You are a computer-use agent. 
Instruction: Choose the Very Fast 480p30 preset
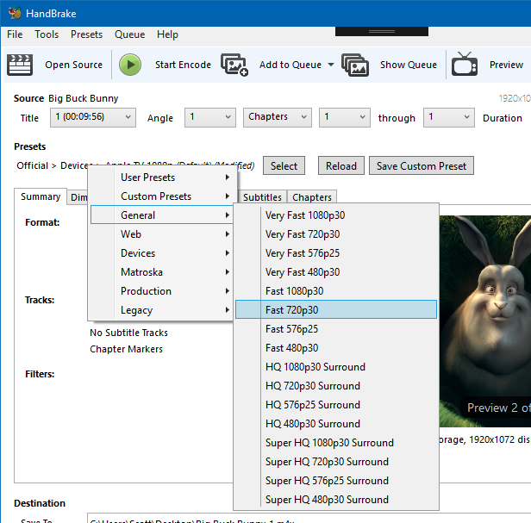[336, 272]
